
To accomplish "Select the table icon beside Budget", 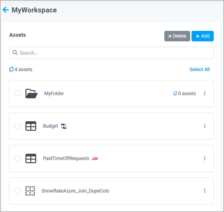I will pyautogui.click(x=31, y=126).
